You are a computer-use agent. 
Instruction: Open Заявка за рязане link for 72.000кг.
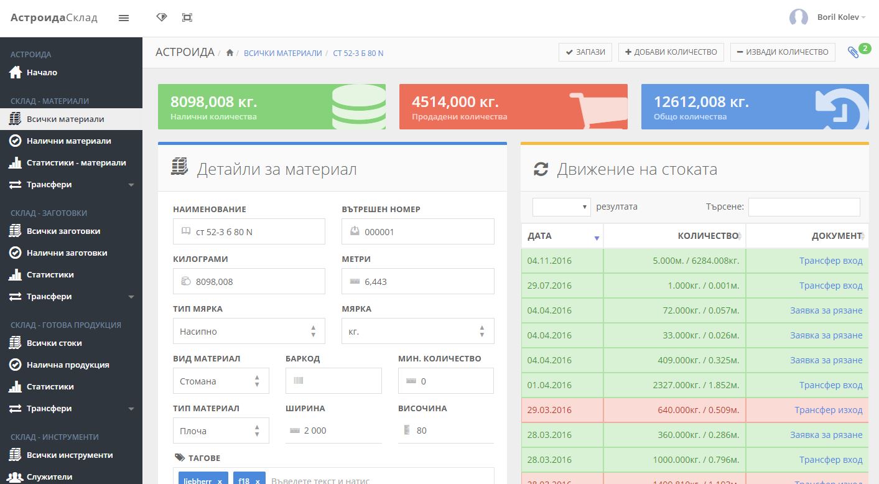click(x=826, y=310)
